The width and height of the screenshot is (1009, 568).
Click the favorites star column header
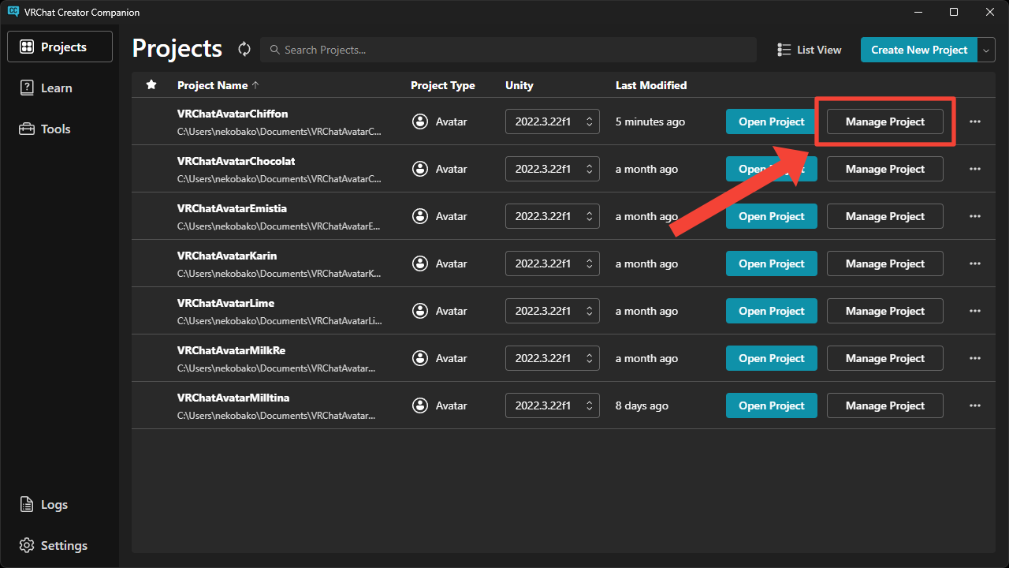pos(151,85)
